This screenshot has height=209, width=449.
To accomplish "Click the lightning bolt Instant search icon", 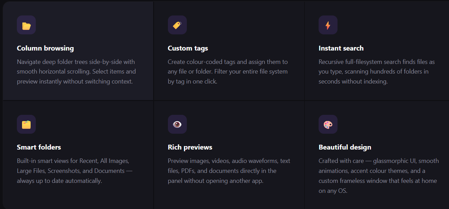I will point(328,25).
